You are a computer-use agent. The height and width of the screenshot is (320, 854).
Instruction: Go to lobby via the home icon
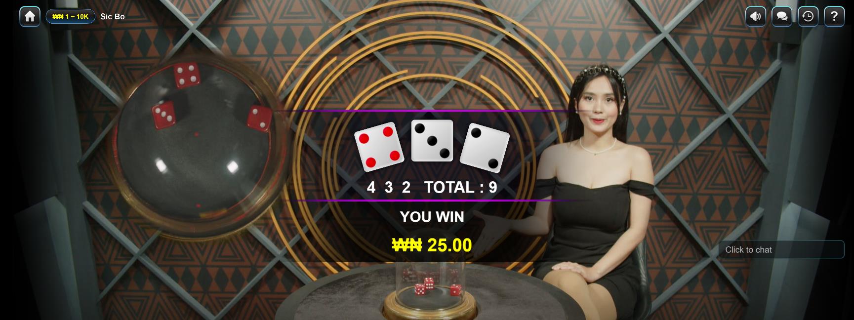(30, 16)
